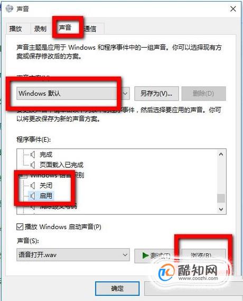The height and width of the screenshot is (301, 243).
Task: Click the 浏览(B)... button
Action: point(203,256)
